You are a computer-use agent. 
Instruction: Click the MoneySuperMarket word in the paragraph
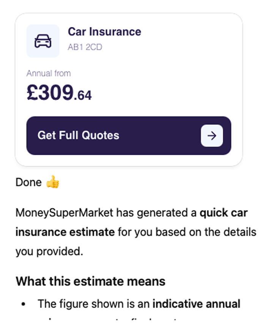tap(64, 213)
